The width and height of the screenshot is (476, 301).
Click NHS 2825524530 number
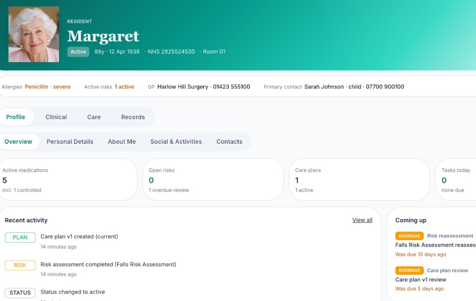[171, 52]
